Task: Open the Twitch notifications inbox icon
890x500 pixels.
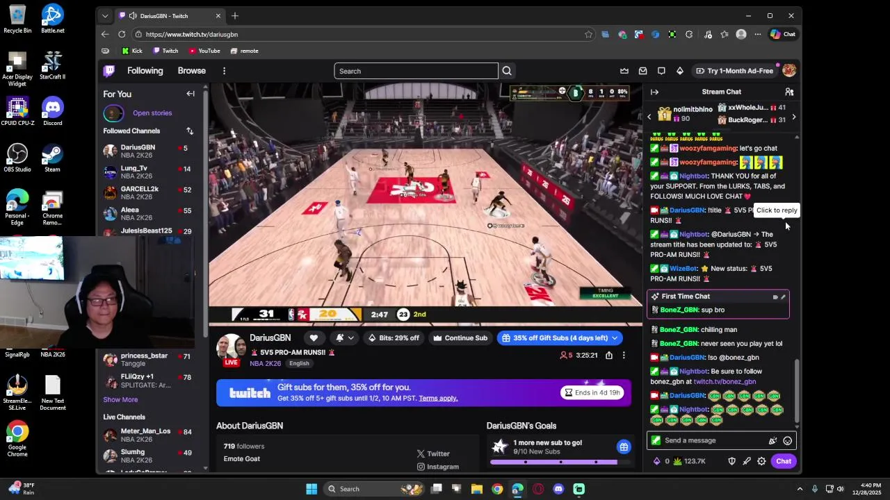Action: pyautogui.click(x=642, y=71)
